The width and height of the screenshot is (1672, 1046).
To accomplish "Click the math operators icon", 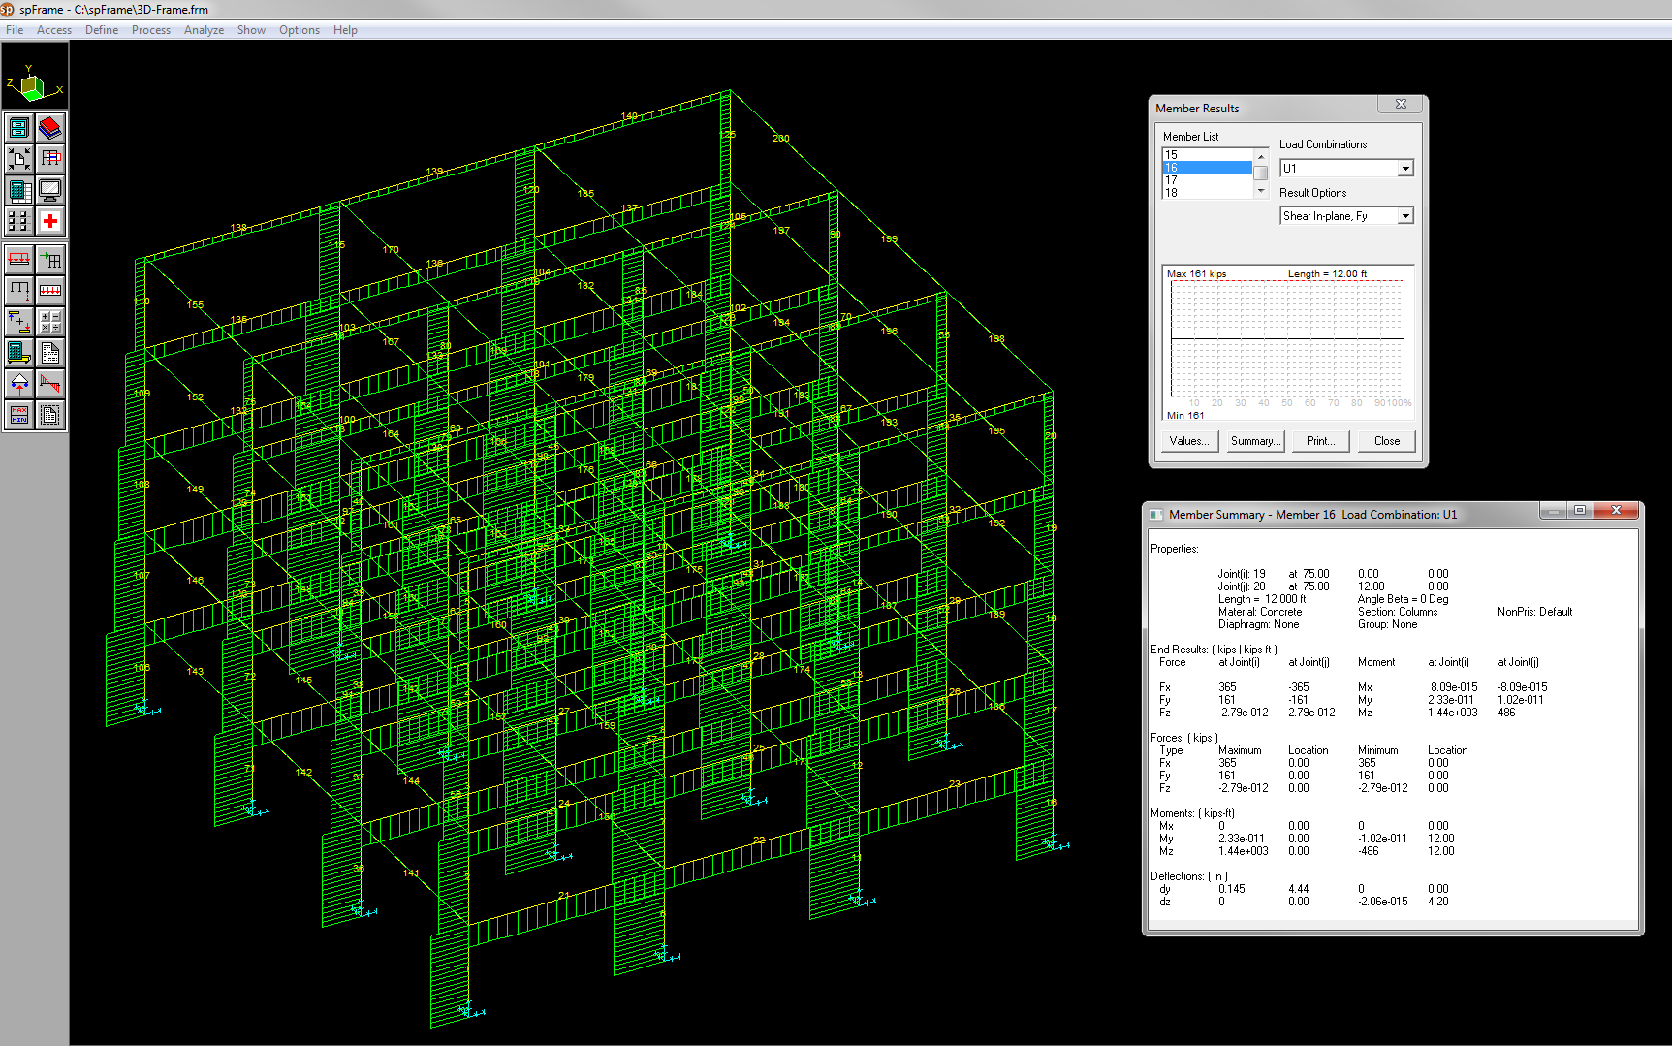I will tap(50, 321).
